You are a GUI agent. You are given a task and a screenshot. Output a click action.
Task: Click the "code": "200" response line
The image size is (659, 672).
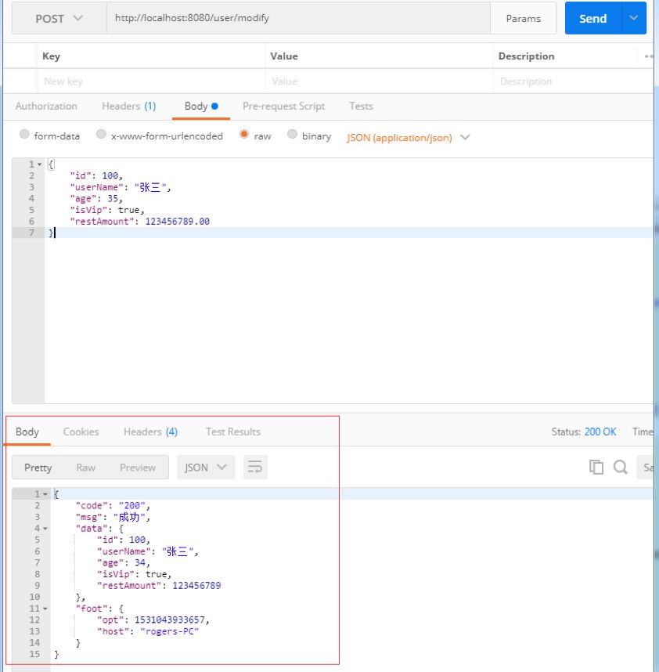113,506
